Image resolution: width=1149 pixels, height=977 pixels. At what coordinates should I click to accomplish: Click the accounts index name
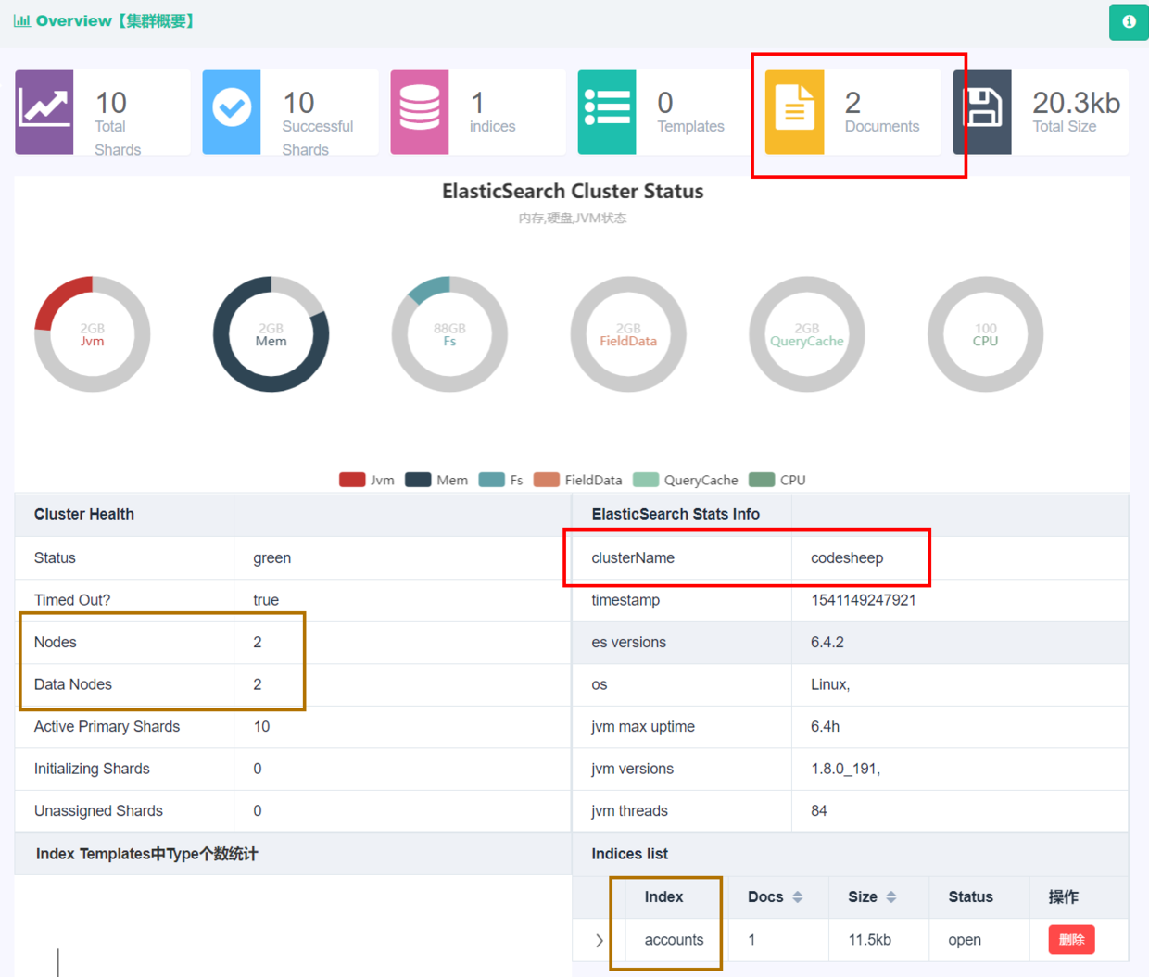(674, 939)
